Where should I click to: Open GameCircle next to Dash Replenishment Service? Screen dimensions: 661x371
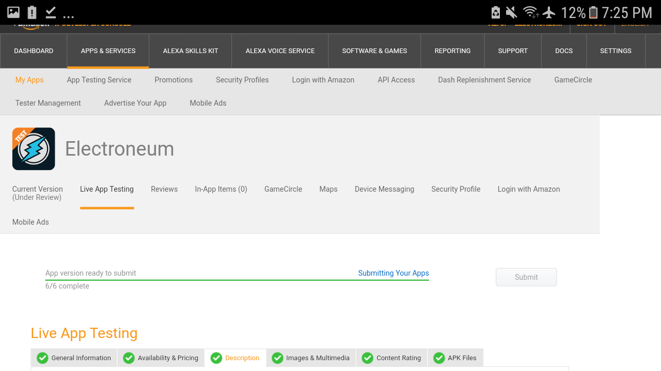[x=573, y=80]
